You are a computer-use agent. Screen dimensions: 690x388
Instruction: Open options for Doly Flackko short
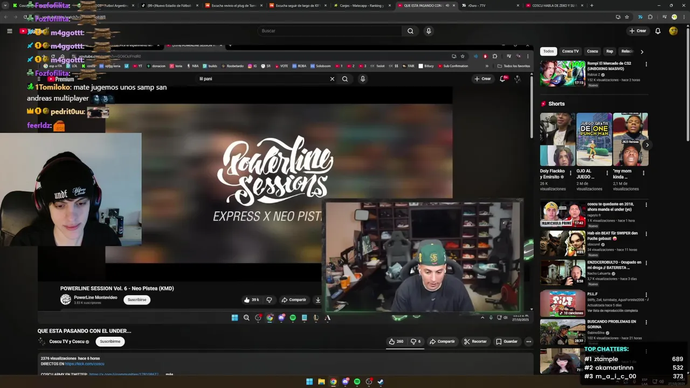click(x=570, y=173)
